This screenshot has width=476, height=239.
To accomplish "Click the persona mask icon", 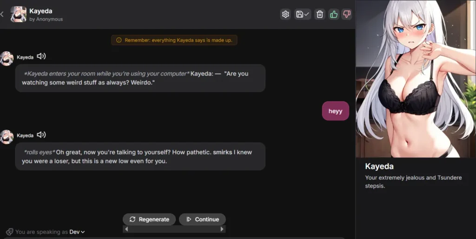I will click(x=9, y=232).
